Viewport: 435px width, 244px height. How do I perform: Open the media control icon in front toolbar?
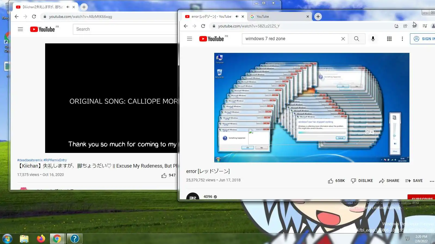[x=425, y=26]
